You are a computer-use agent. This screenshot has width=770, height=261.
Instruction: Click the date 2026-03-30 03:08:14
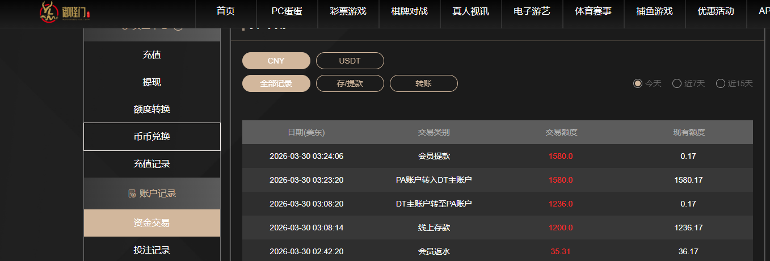pos(306,228)
